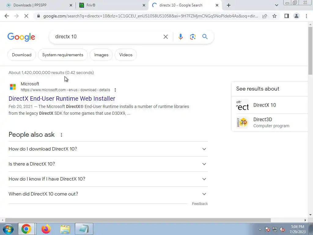
Task: Open options for Microsoft result
Action: pyautogui.click(x=115, y=90)
